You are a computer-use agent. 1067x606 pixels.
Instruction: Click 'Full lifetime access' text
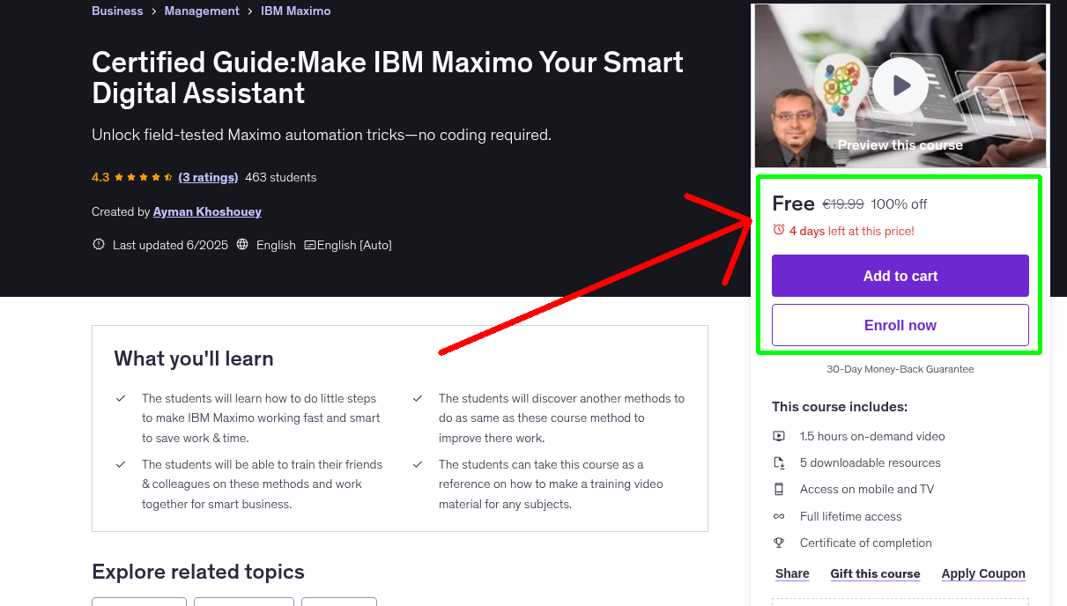tap(851, 516)
